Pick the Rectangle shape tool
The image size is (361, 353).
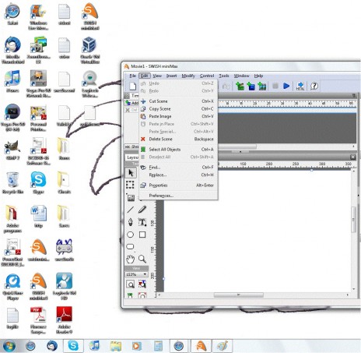click(x=142, y=235)
